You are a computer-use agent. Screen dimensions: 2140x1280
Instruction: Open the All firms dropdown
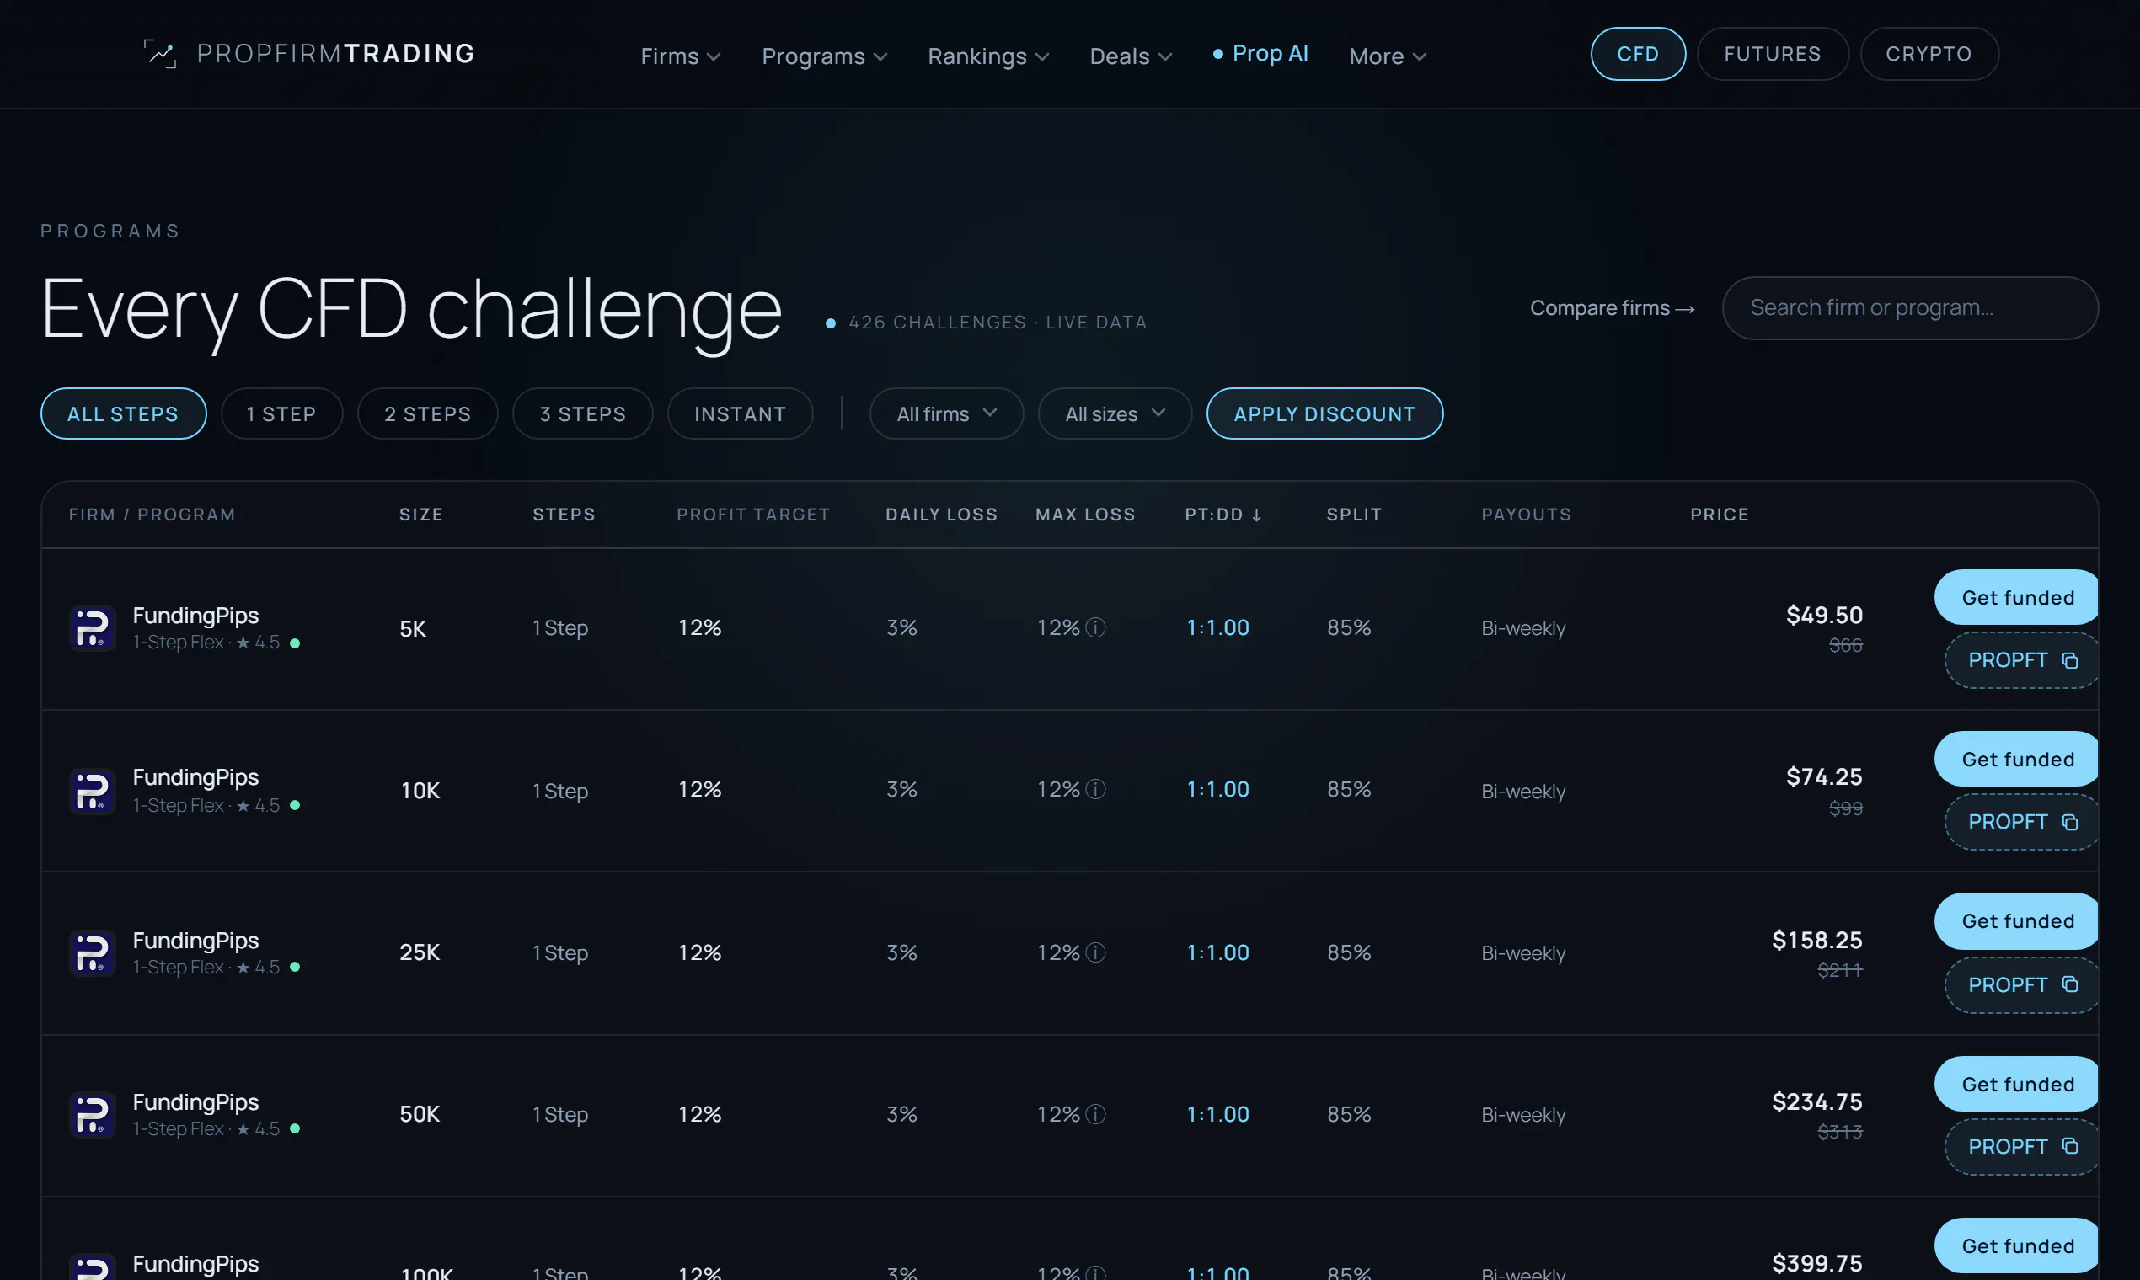[947, 414]
